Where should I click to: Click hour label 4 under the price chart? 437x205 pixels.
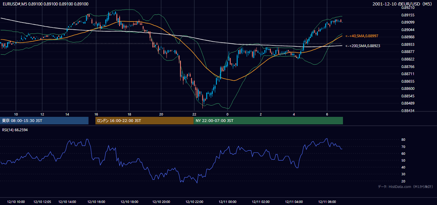click(294, 114)
